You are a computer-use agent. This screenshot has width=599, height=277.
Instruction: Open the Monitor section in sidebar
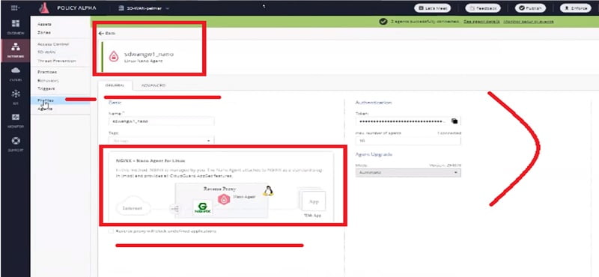(x=15, y=121)
